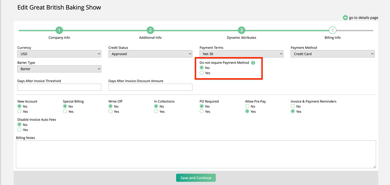Go to step 3 Dynamic Attributes circle
Viewport: 390px width, 185px height.
(x=241, y=31)
